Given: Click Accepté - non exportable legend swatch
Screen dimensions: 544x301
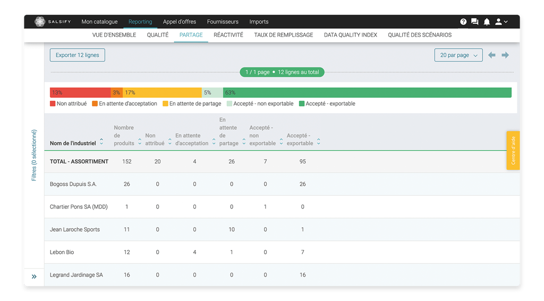Looking at the screenshot, I should tap(229, 104).
